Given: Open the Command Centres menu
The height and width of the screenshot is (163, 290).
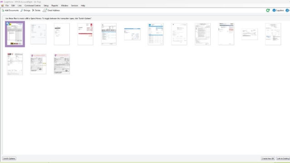Looking at the screenshot, I should pos(33,6).
